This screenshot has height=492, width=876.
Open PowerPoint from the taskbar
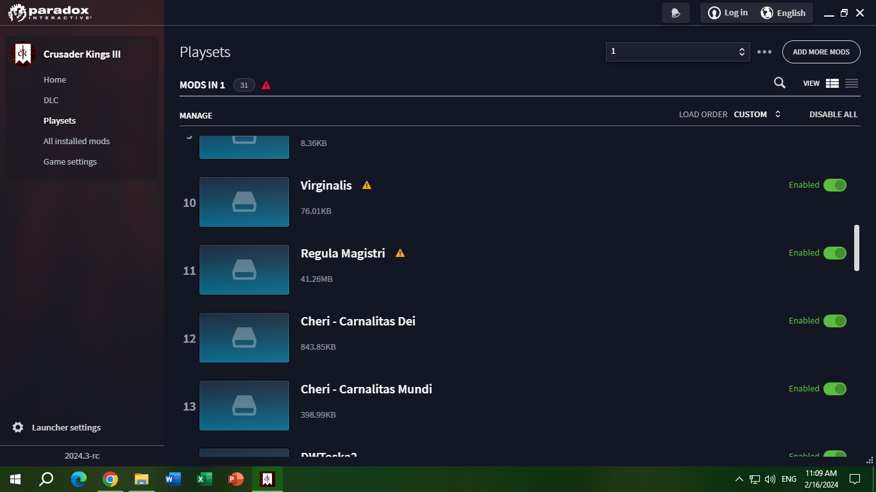point(236,479)
